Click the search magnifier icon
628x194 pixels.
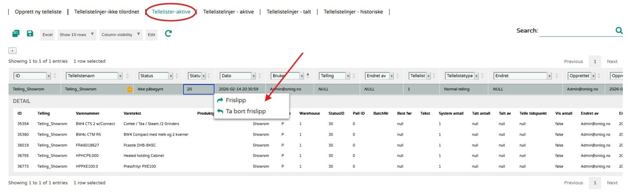click(619, 30)
